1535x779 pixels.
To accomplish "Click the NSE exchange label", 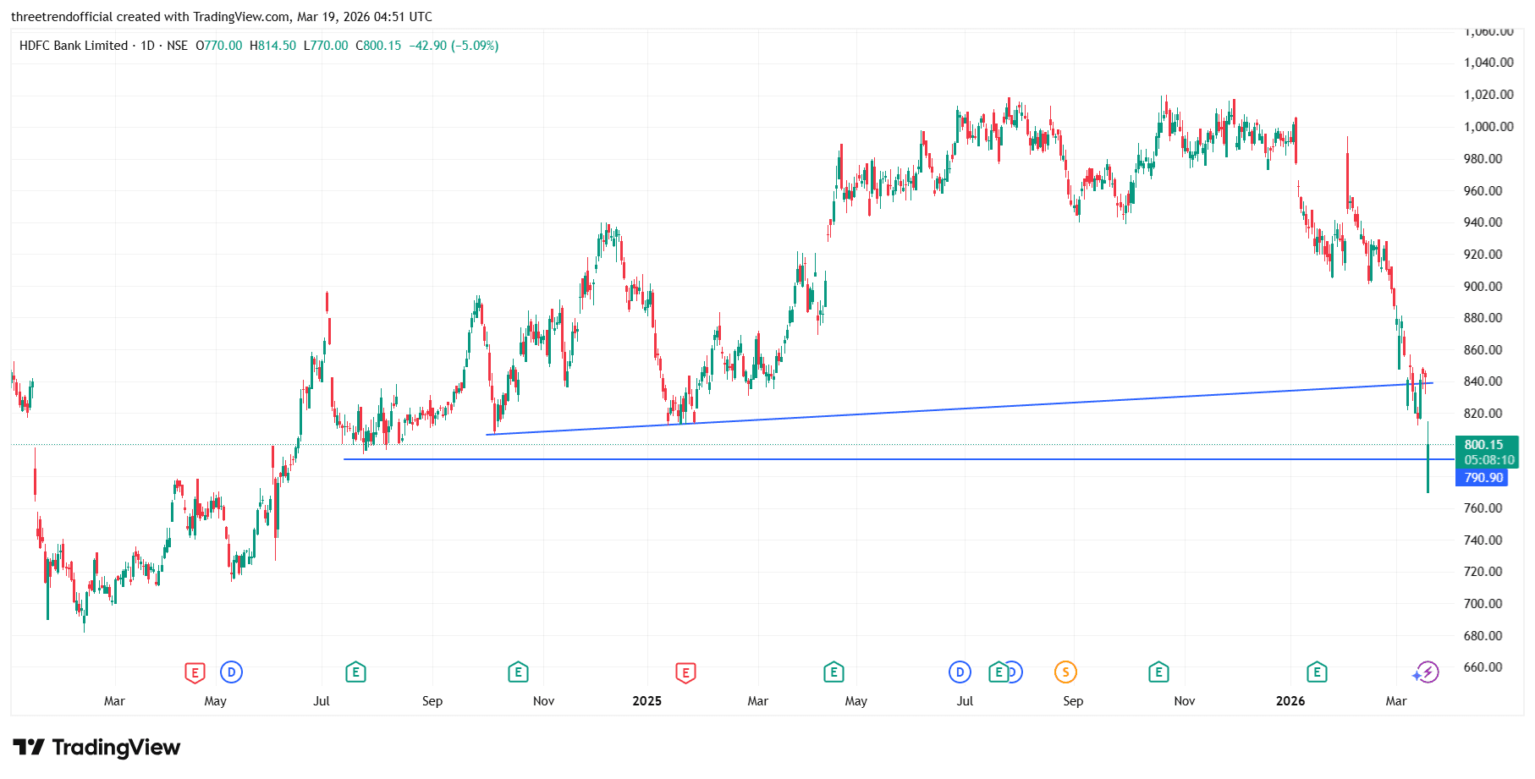I will (x=177, y=46).
